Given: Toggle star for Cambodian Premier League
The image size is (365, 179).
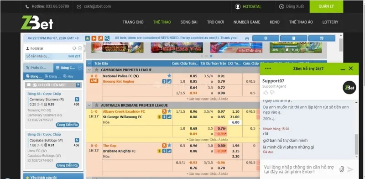Looking at the screenshot, I should [97, 70].
